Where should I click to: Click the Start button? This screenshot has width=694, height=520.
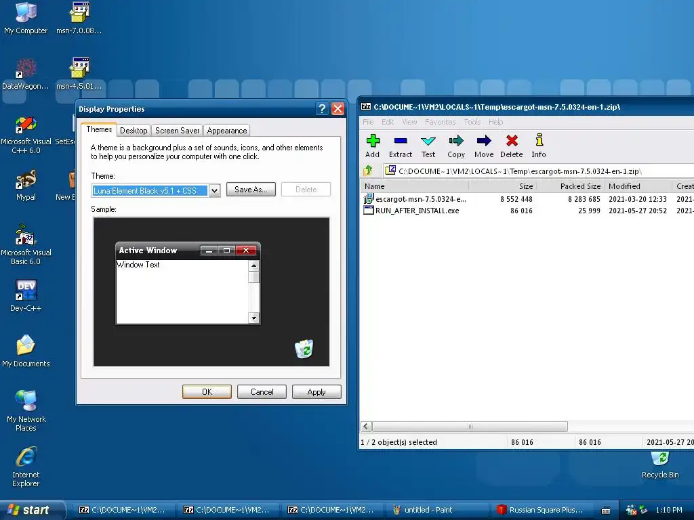tap(33, 510)
